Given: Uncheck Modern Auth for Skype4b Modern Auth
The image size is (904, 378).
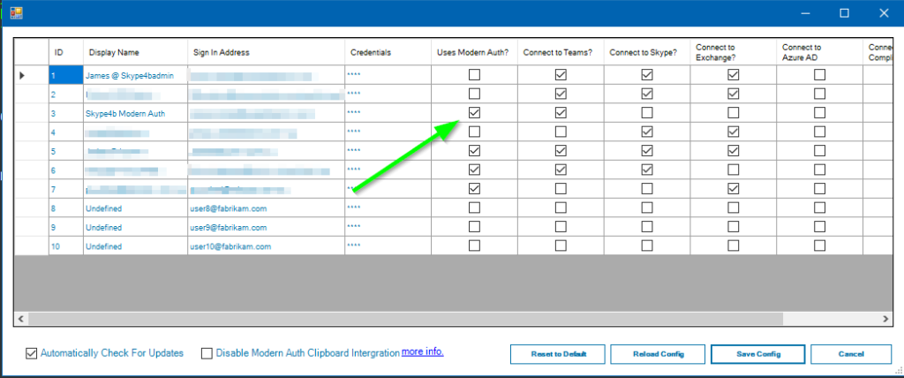Looking at the screenshot, I should click(474, 113).
